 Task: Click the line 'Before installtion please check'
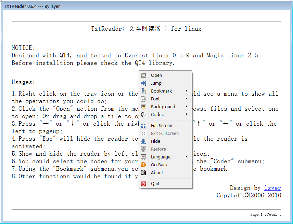pos(93,63)
